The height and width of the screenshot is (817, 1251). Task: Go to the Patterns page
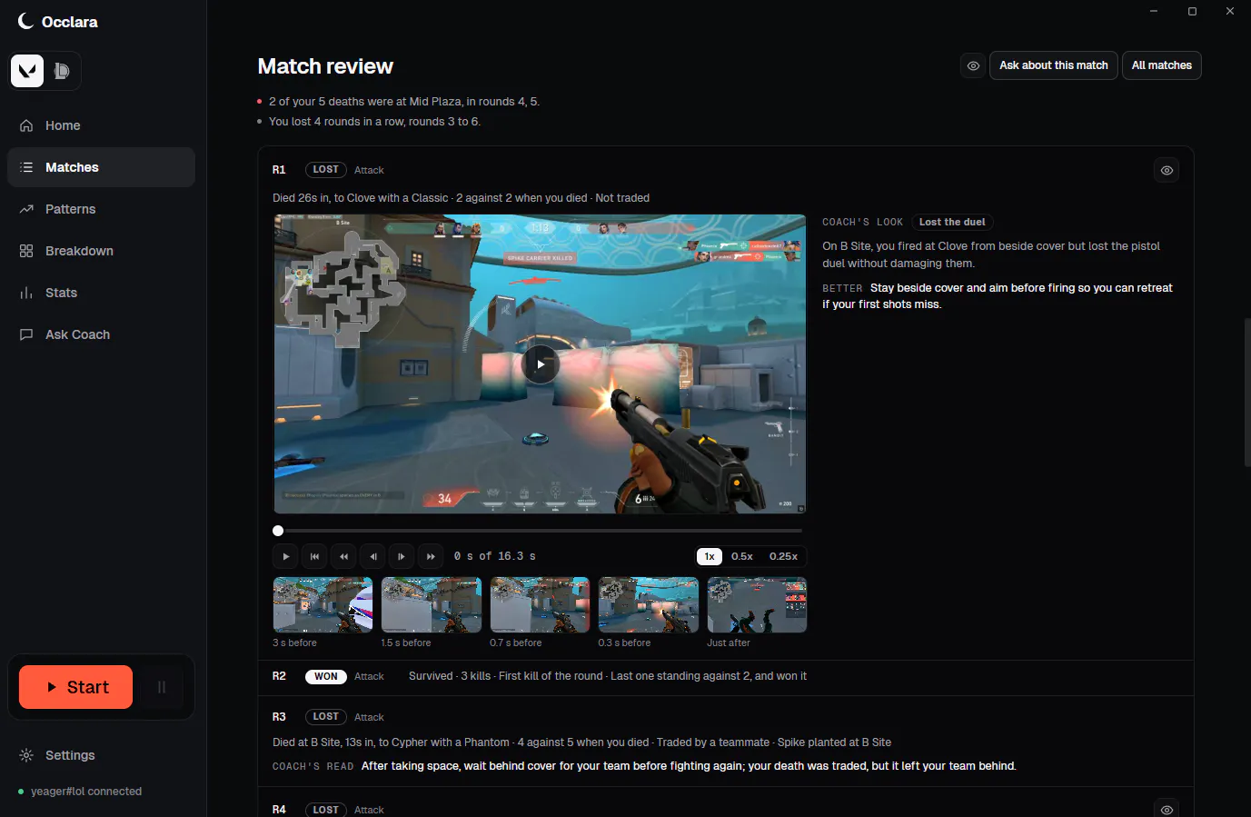click(101, 209)
